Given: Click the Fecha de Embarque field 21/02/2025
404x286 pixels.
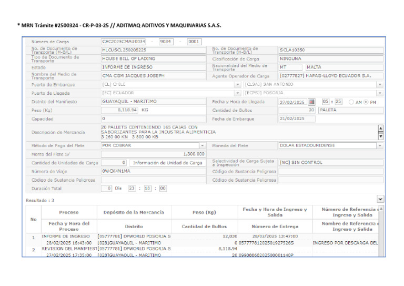Looking at the screenshot, I should coord(297,119).
